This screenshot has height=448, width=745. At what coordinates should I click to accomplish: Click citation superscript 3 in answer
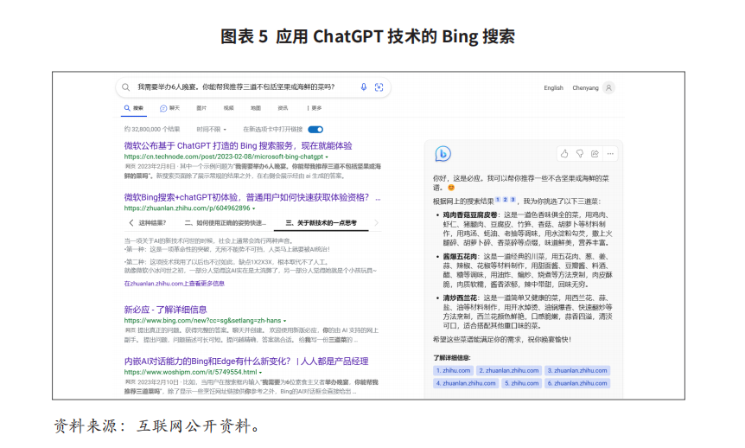513,200
